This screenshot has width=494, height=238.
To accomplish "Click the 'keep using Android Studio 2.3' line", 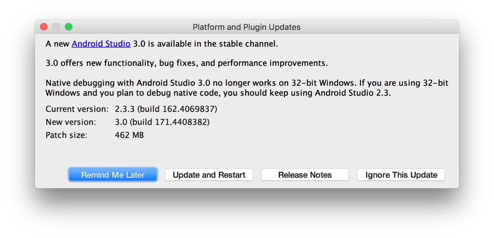I will click(x=218, y=93).
